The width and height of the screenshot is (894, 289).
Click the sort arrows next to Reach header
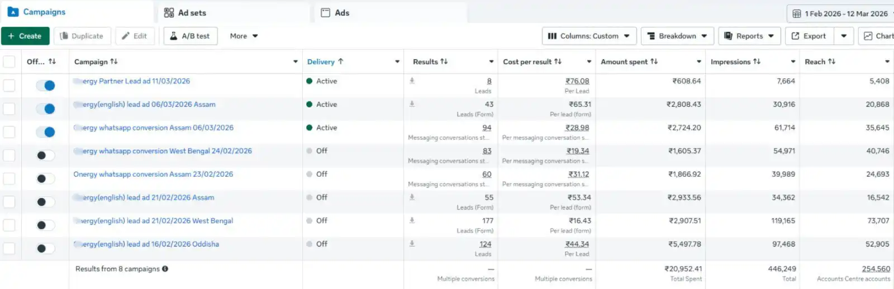pos(831,61)
